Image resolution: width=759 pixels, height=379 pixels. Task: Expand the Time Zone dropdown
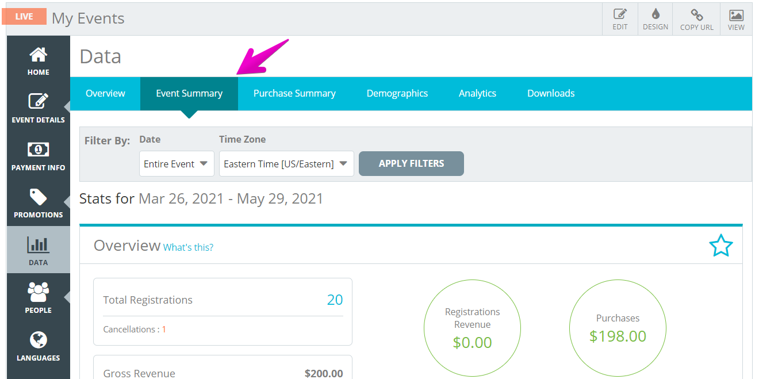[286, 164]
